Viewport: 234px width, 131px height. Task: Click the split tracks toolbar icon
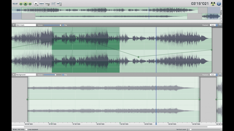(x=53, y=4)
